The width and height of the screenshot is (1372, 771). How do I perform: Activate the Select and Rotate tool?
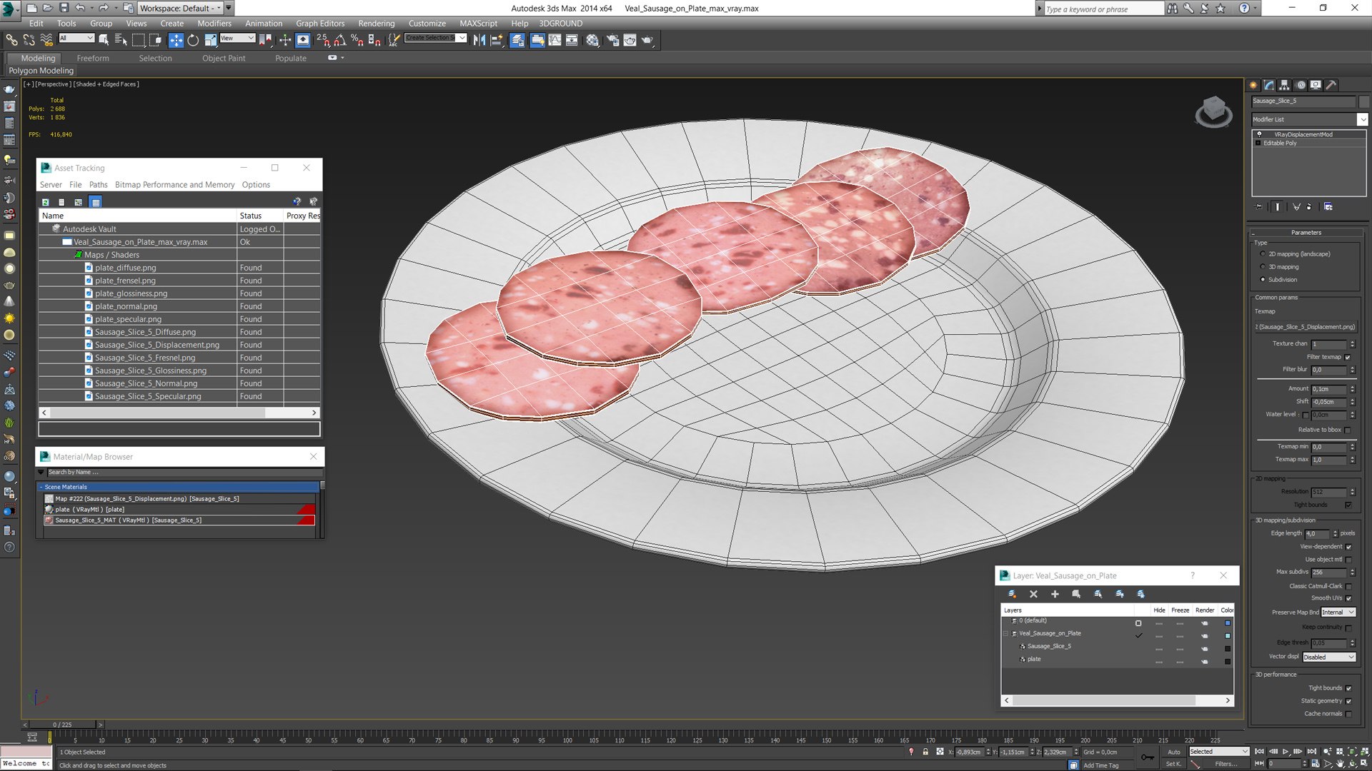(x=193, y=40)
